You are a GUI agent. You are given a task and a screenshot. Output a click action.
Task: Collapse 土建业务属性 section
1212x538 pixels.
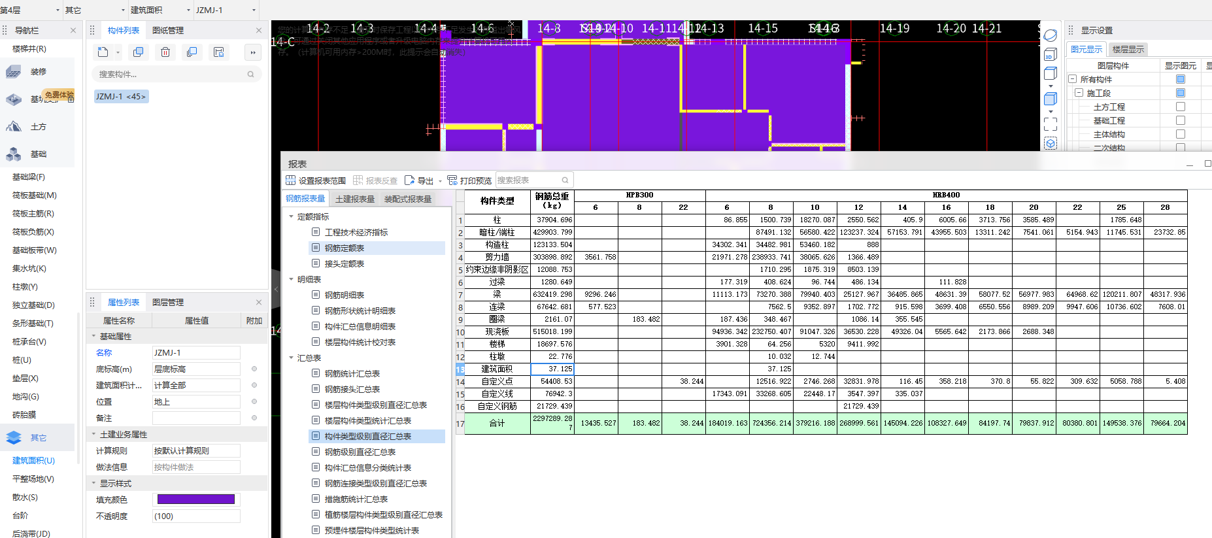(x=93, y=434)
